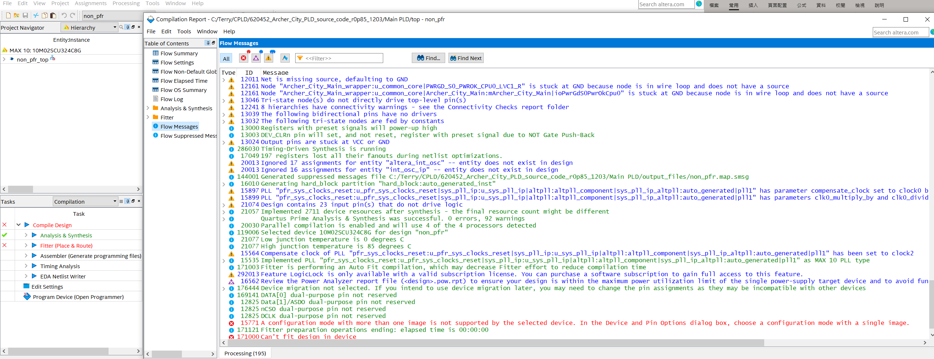Image resolution: width=934 pixels, height=359 pixels.
Task: Filter Flow Messages to show errors only
Action: click(243, 58)
